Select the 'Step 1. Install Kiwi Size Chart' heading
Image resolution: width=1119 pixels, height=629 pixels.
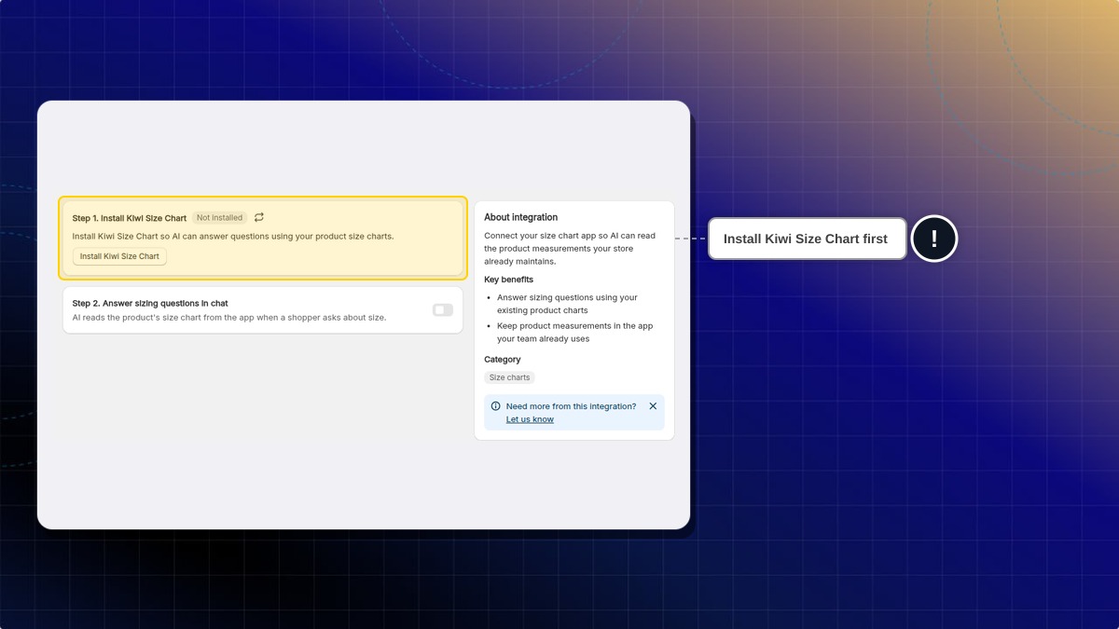pyautogui.click(x=130, y=218)
